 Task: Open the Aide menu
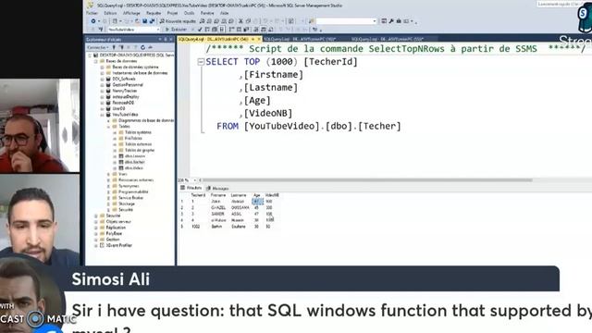[x=224, y=13]
